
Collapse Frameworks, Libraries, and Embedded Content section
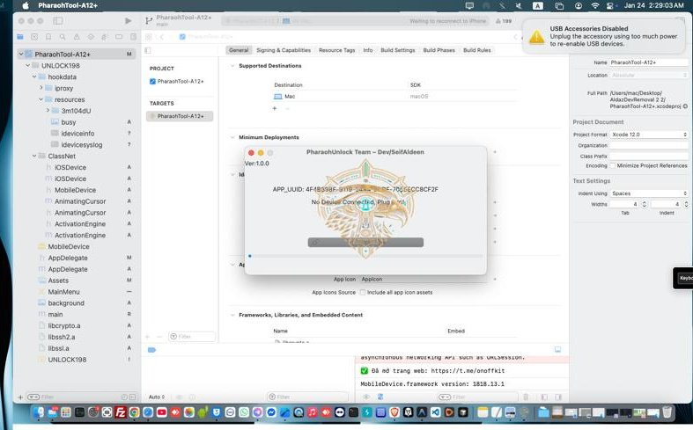[x=232, y=315]
